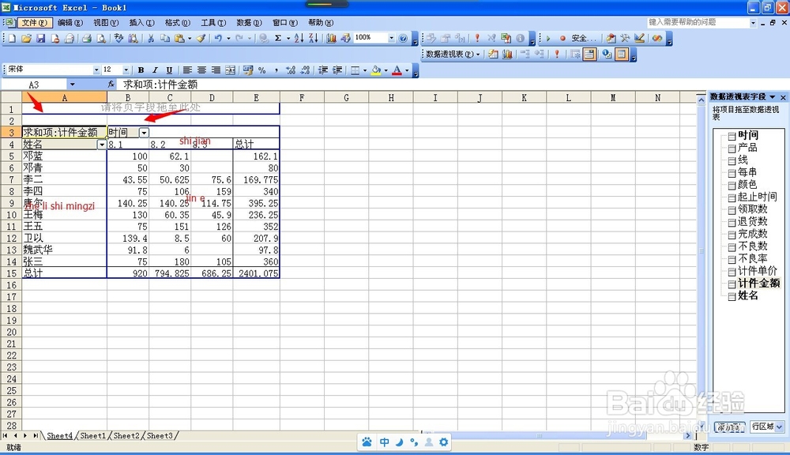Screen dimensions: 790x455
Task: Click the Format Report icon on PivotTable toolbar
Action: click(493, 54)
